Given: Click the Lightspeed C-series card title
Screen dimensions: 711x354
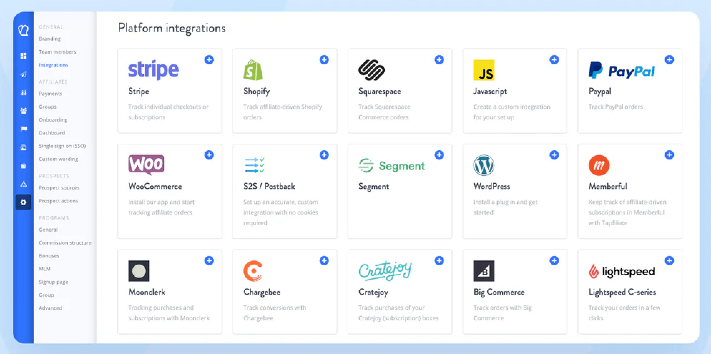Looking at the screenshot, I should (622, 292).
